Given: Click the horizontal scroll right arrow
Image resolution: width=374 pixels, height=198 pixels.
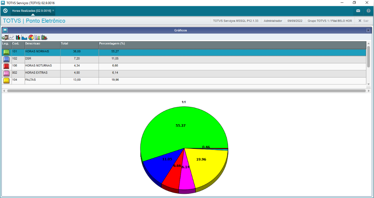Looking at the screenshot, I should tap(369, 91).
